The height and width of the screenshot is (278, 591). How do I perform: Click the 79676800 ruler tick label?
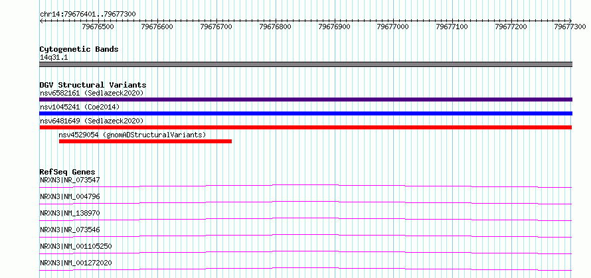pos(275,27)
